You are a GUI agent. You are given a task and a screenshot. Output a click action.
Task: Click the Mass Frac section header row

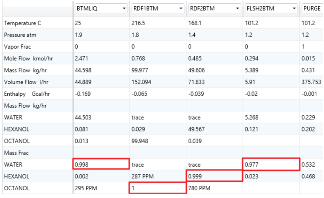16,153
